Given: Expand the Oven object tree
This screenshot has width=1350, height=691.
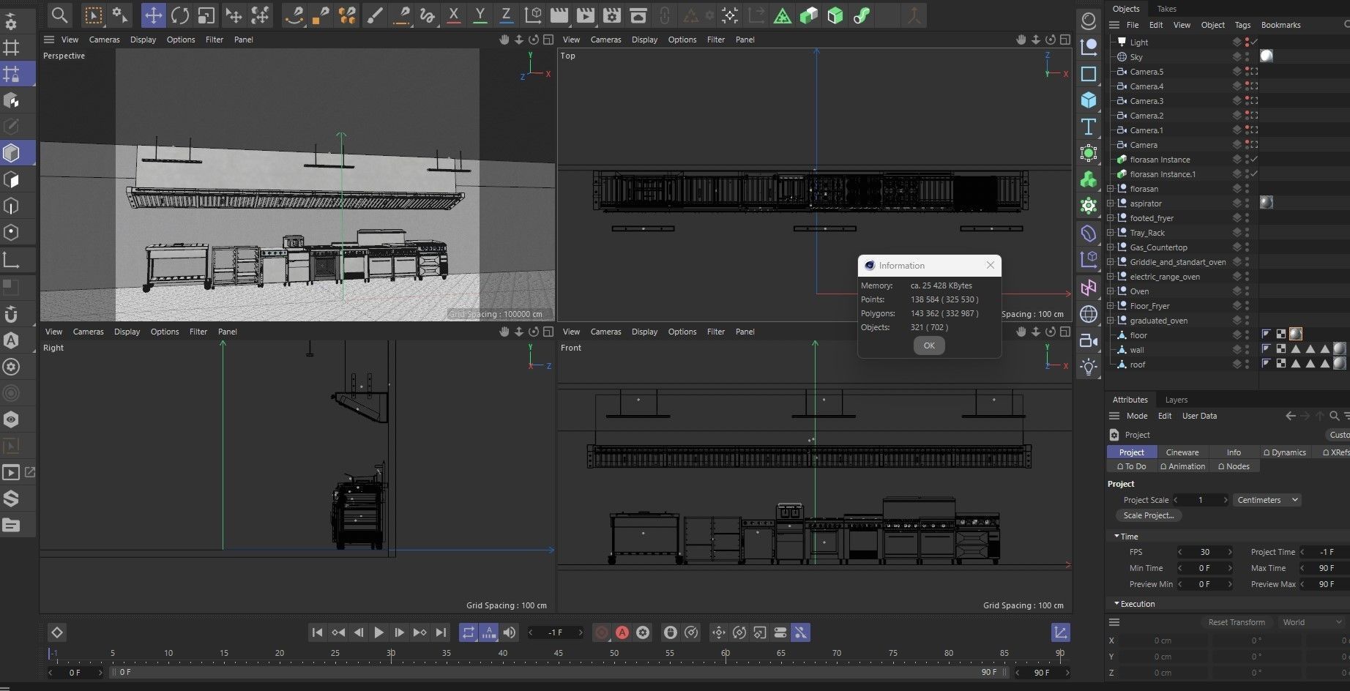Looking at the screenshot, I should point(1111,291).
